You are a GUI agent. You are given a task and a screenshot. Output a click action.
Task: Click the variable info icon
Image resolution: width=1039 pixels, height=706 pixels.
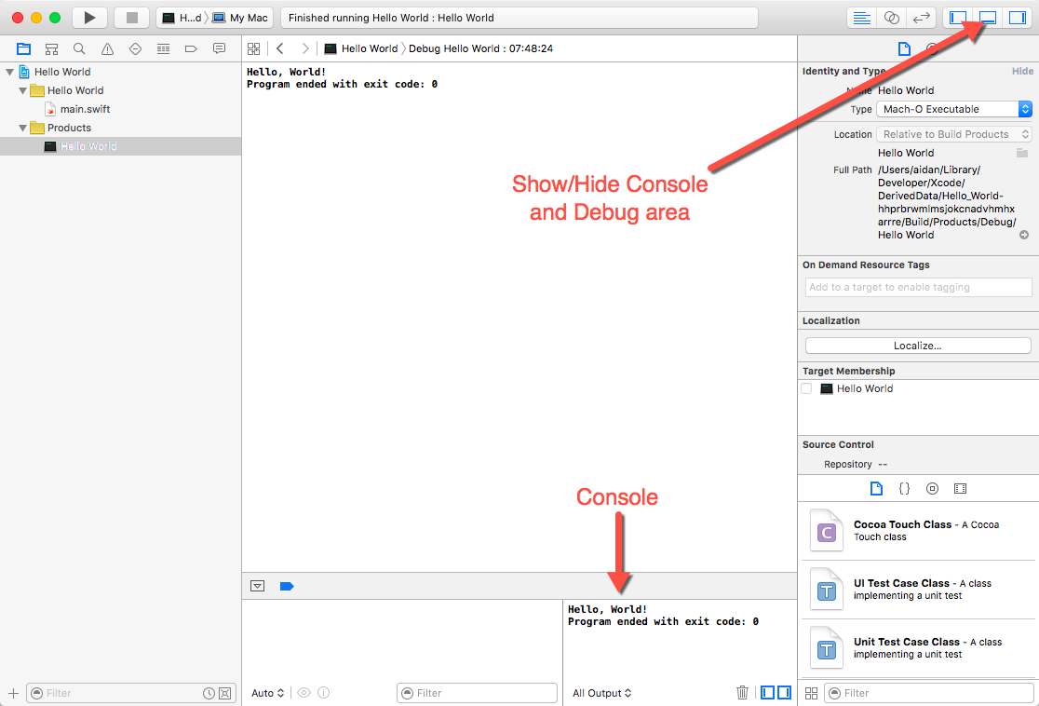point(323,693)
